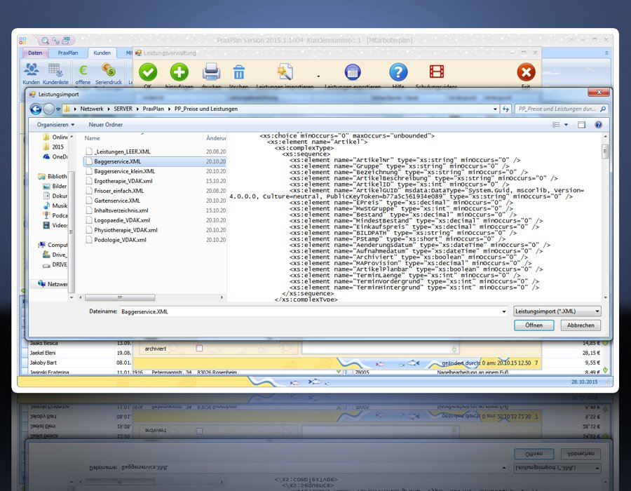Open recent locations dropdown next to forward arrow
The image size is (631, 491).
click(x=58, y=109)
